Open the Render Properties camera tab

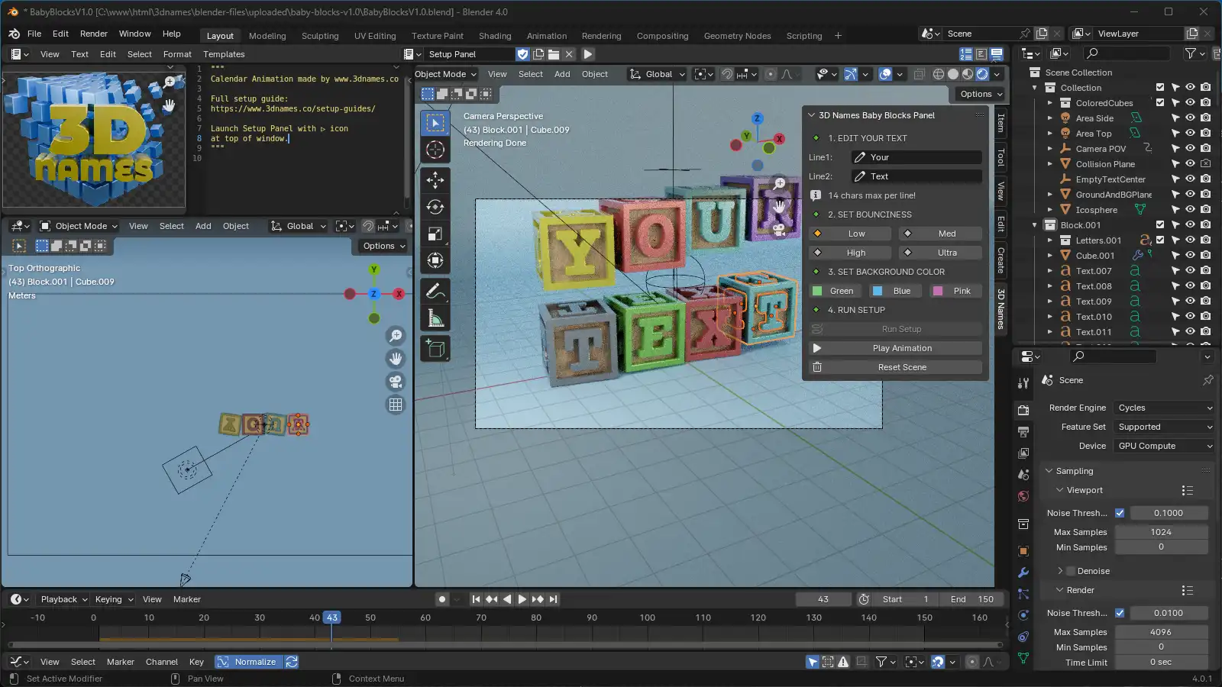tap(1023, 409)
